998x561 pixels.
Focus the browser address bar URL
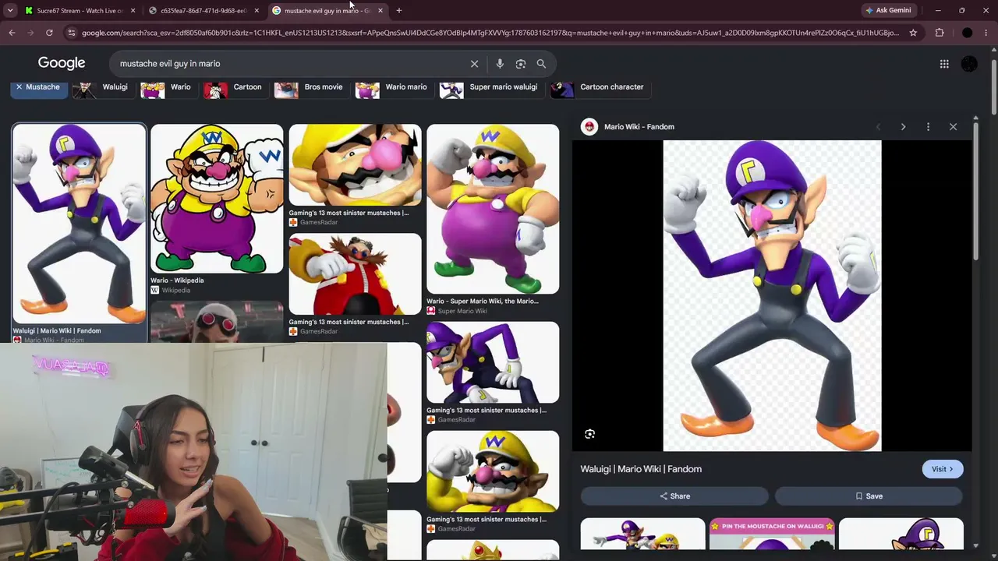(x=490, y=33)
